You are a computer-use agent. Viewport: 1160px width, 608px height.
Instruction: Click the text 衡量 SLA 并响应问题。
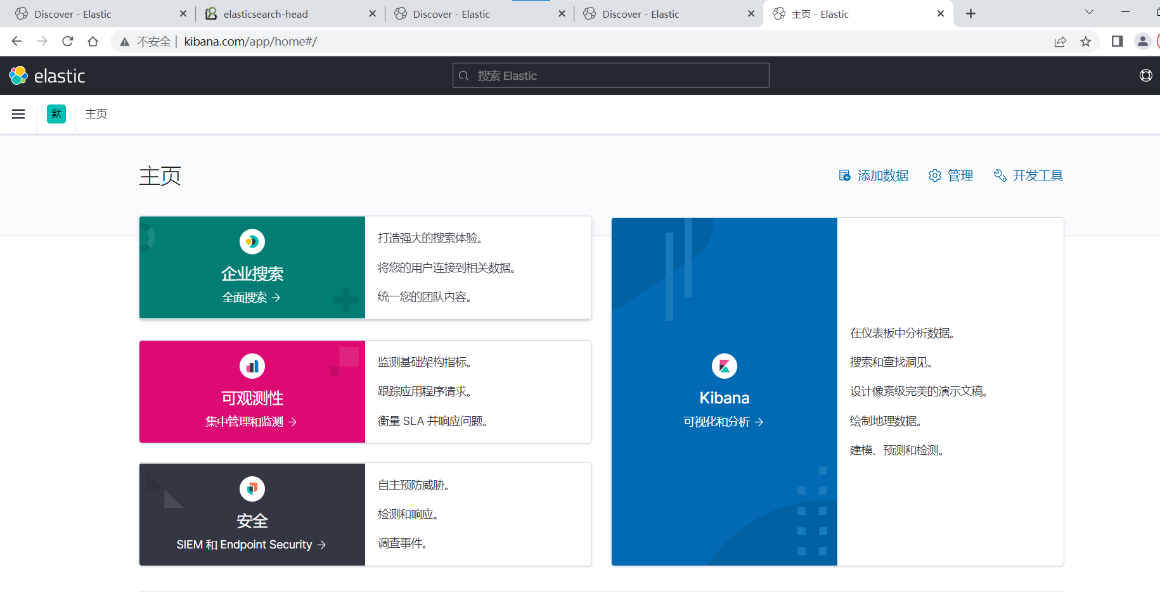pos(434,421)
